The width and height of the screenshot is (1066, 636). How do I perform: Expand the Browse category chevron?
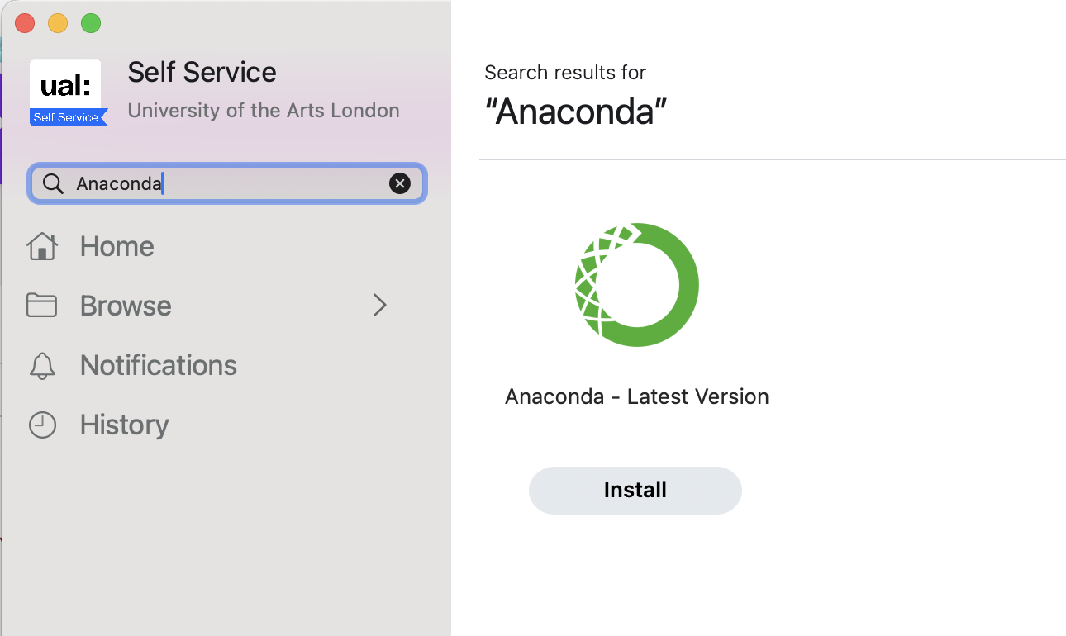(x=379, y=305)
